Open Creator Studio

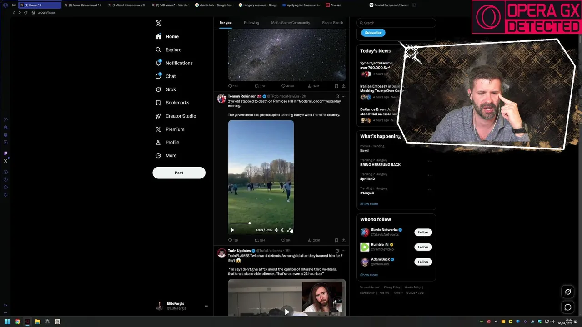(176, 116)
